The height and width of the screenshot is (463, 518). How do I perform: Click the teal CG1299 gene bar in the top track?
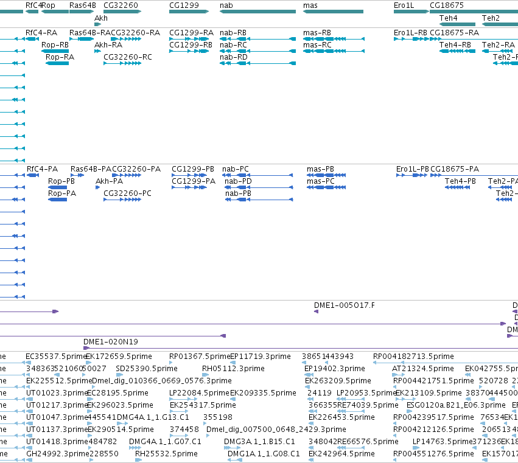click(189, 12)
